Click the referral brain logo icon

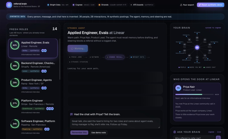pyautogui.click(x=9, y=5)
